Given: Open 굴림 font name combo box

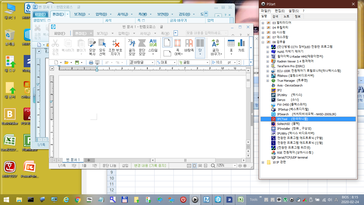Looking at the screenshot, I should [x=194, y=62].
